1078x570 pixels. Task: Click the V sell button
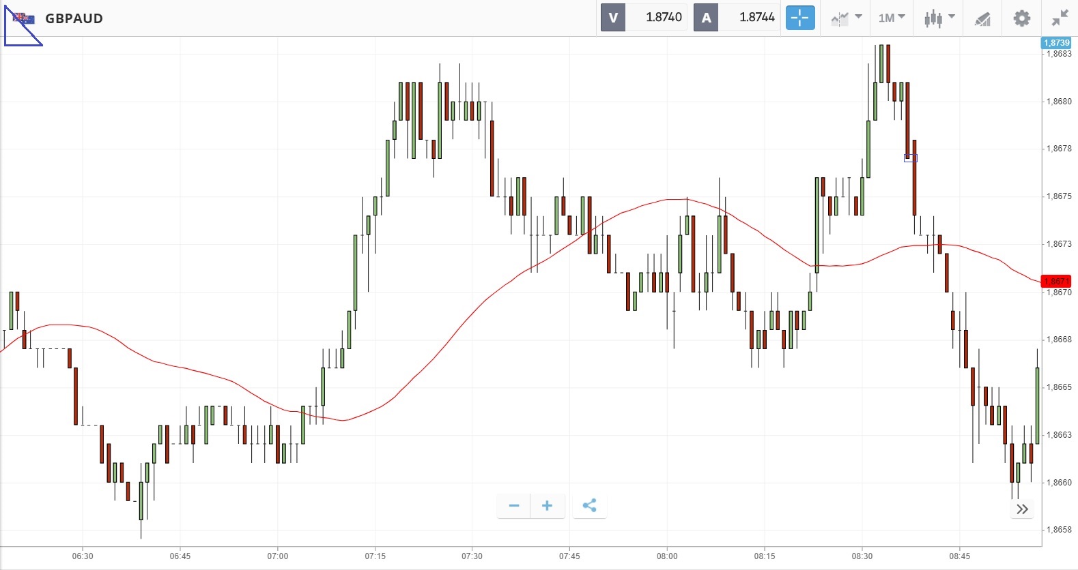613,18
